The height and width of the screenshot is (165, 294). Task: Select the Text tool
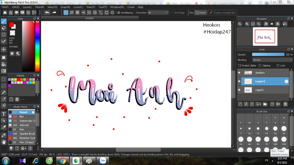[3, 114]
